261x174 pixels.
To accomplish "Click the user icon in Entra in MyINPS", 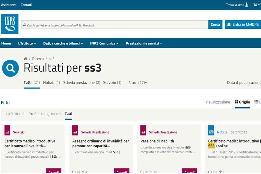I will pos(229,24).
